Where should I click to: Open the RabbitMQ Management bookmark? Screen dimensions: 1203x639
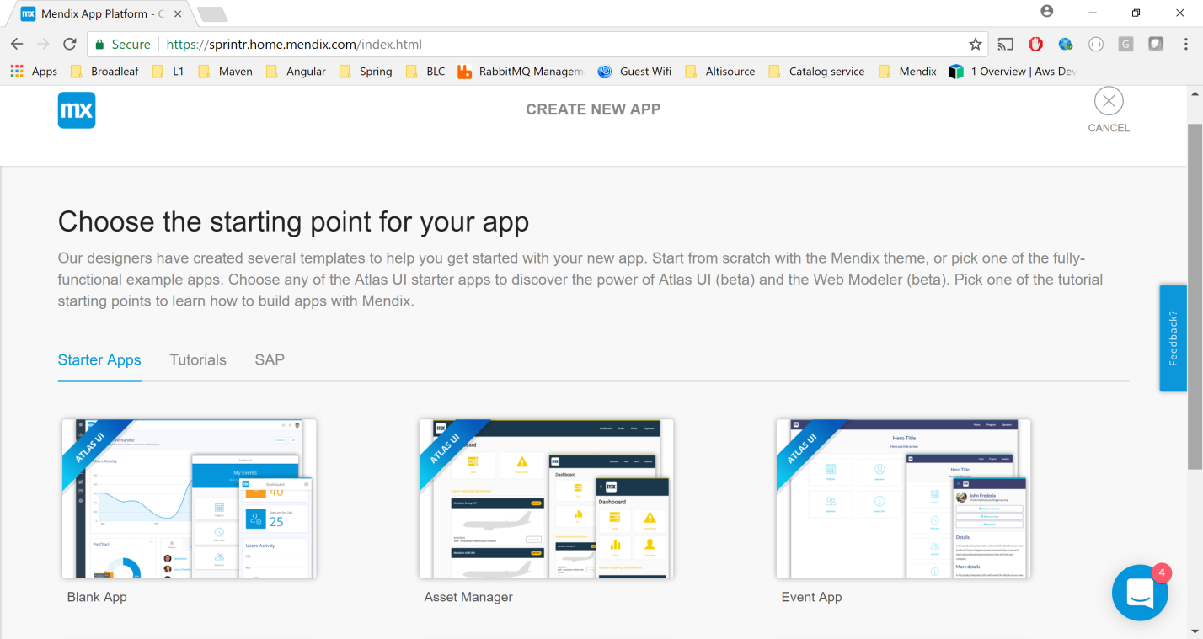click(x=521, y=72)
